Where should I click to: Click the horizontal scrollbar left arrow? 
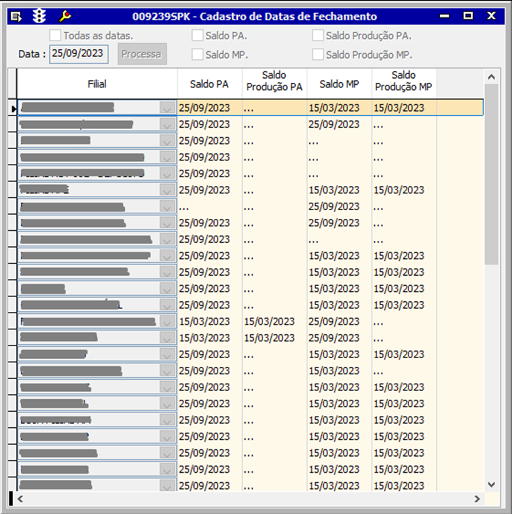(20, 499)
